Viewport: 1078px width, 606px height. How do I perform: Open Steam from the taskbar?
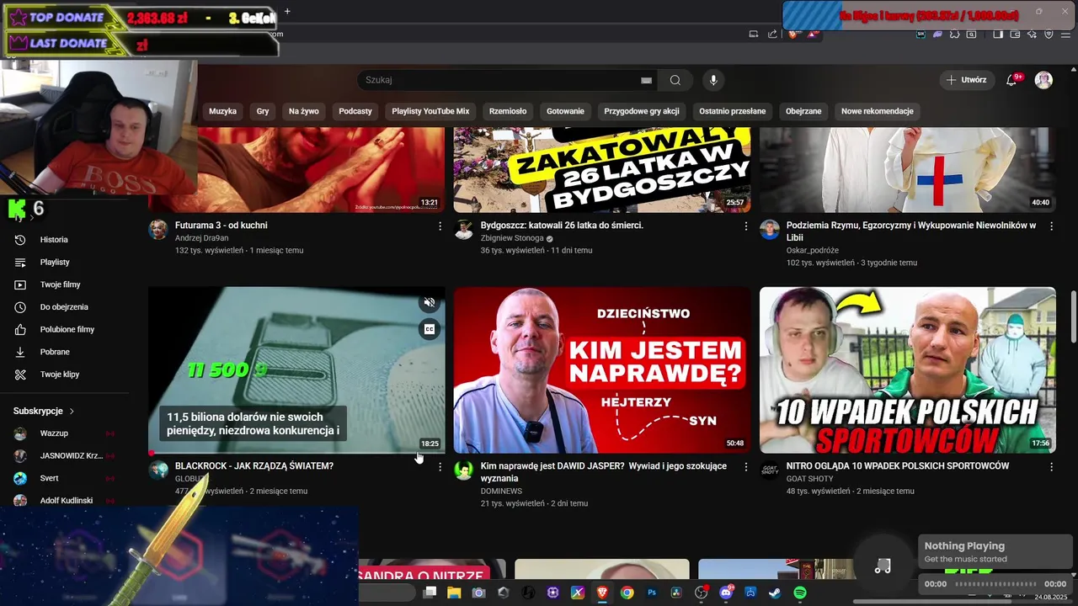coord(774,593)
